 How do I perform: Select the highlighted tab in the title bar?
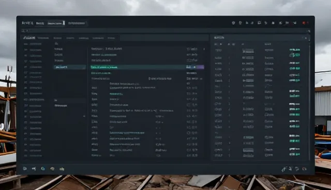coord(56,23)
